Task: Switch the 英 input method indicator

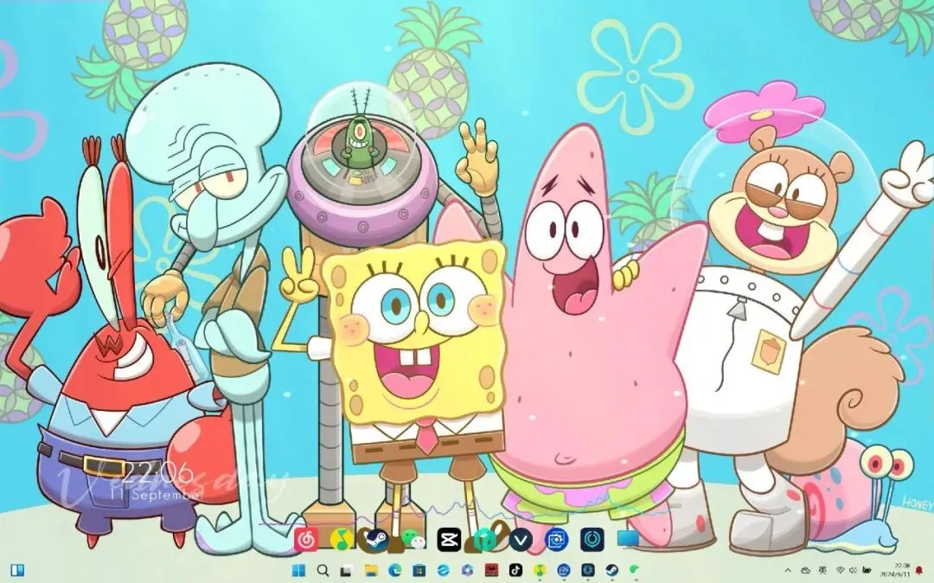Action: point(822,571)
